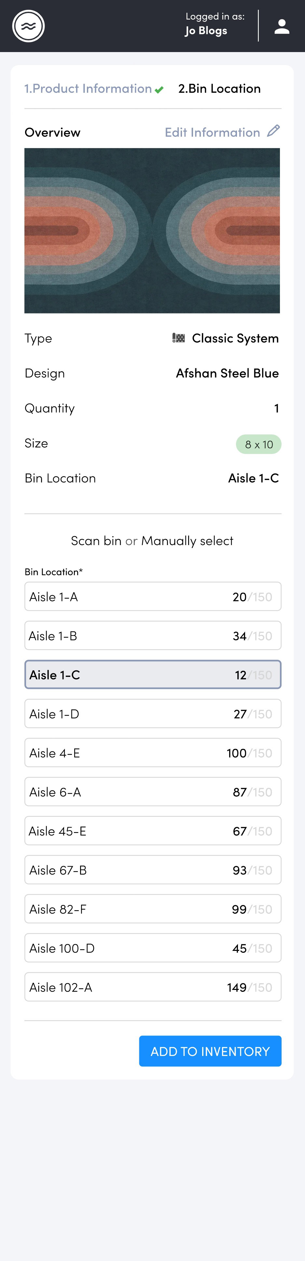
Task: Select bin Aisle 1-A
Action: (x=153, y=596)
